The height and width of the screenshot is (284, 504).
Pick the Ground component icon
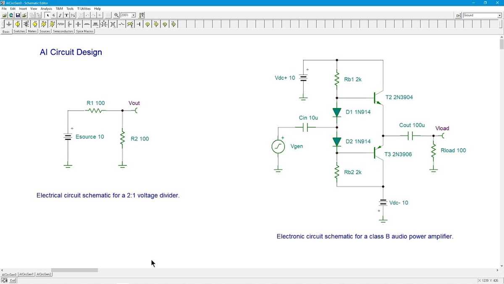click(9, 24)
